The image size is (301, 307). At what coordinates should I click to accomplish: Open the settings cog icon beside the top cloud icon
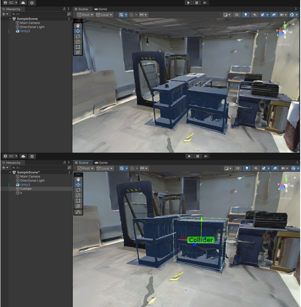point(32,3)
